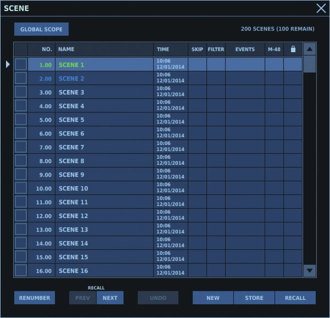The image size is (330, 318).
Task: Click the EVENTS column header
Action: pyautogui.click(x=245, y=49)
